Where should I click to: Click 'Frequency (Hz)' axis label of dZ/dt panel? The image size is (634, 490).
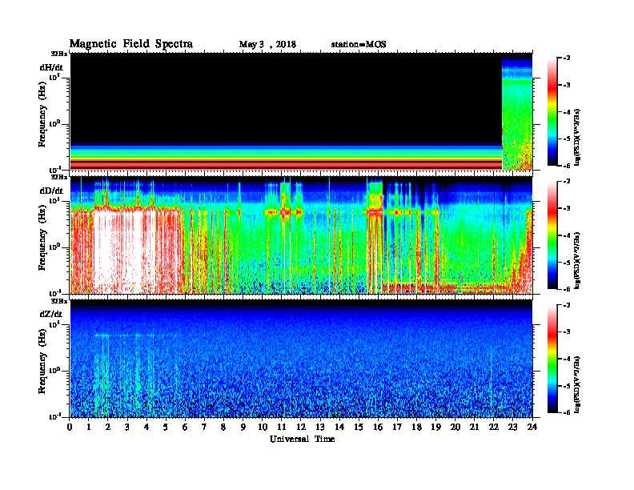(42, 361)
